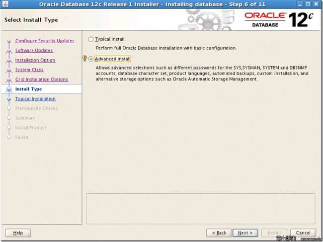Click the lightbulb hint icon beside Advanced install
323x242 pixels.
(84, 58)
